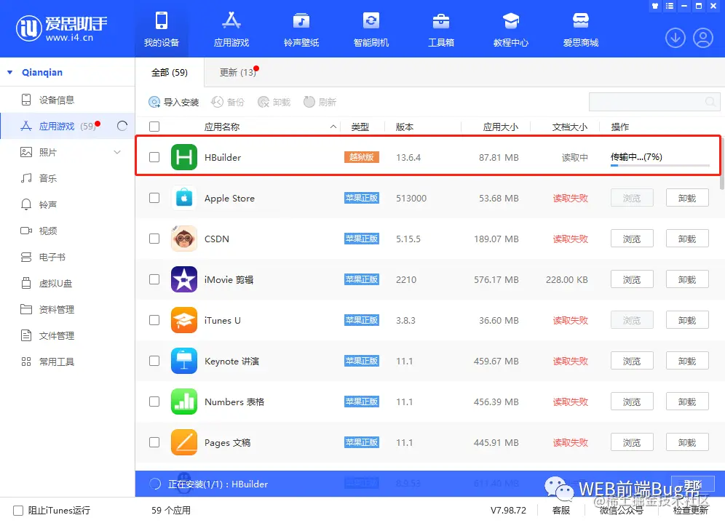Screen dimensions: 725x523
Task: Open 资料管理 in the sidebar
Action: click(x=56, y=309)
